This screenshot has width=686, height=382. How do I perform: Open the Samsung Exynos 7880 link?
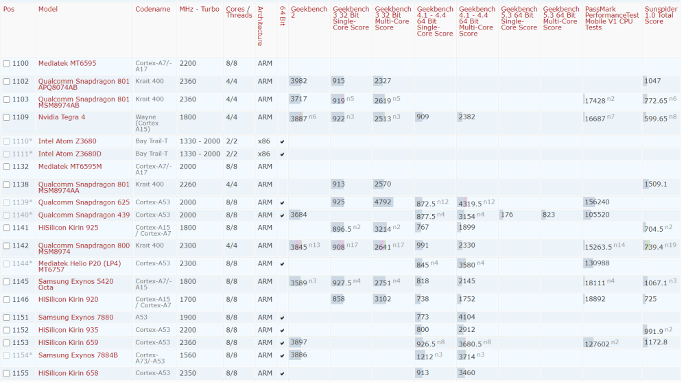75,318
